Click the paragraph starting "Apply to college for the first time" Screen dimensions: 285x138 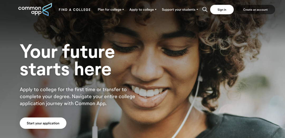coord(77,96)
